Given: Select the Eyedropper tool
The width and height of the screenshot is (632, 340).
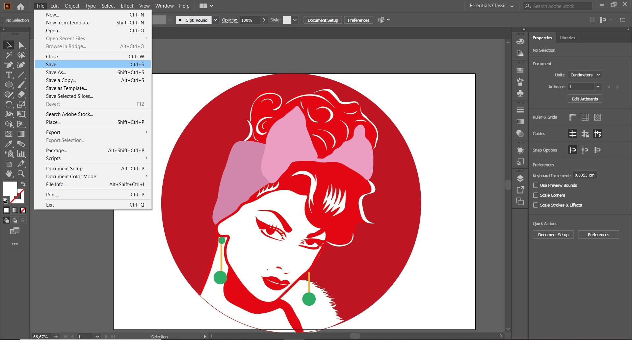Looking at the screenshot, I should coord(9,144).
